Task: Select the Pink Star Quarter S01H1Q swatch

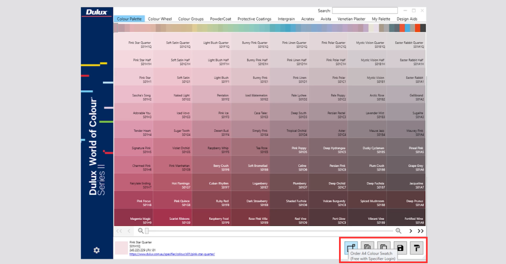Action: coord(133,41)
